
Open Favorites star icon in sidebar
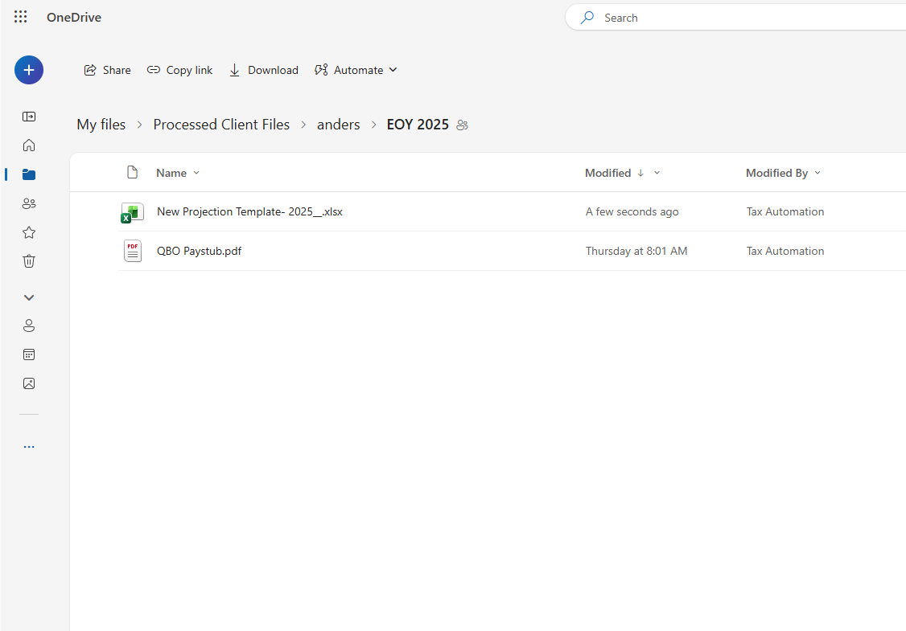[29, 232]
